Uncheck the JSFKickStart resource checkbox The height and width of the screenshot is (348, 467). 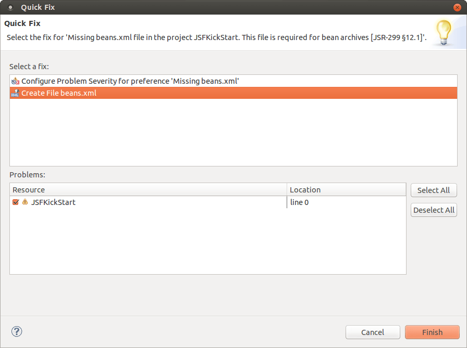tap(15, 202)
